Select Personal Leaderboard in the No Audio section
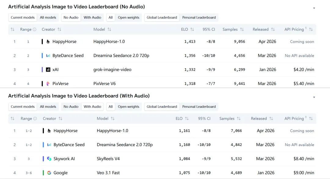330x179 pixels. click(x=199, y=18)
